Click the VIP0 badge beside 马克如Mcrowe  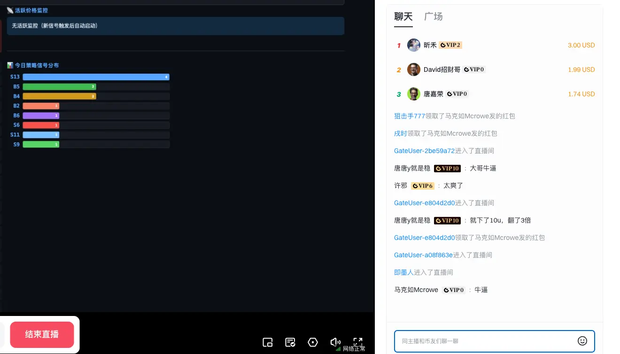coord(454,290)
